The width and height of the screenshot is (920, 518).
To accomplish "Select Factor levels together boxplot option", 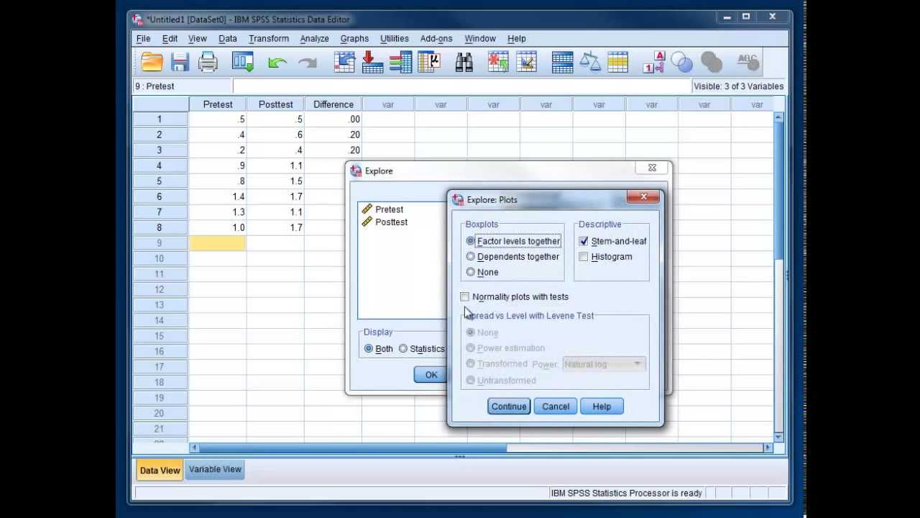I will 514,241.
